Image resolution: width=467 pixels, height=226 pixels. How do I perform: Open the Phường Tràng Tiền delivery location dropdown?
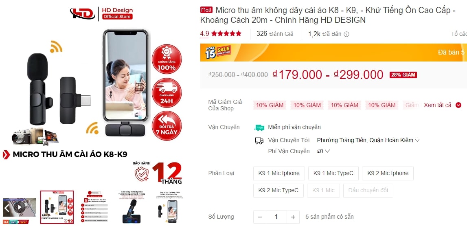tap(368, 140)
